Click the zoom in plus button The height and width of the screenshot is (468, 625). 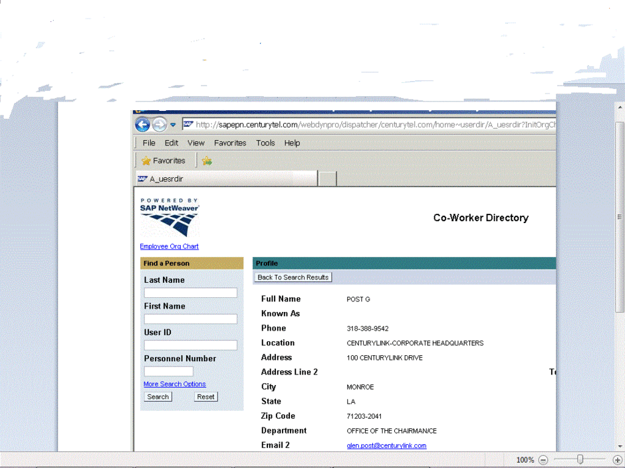pyautogui.click(x=617, y=460)
